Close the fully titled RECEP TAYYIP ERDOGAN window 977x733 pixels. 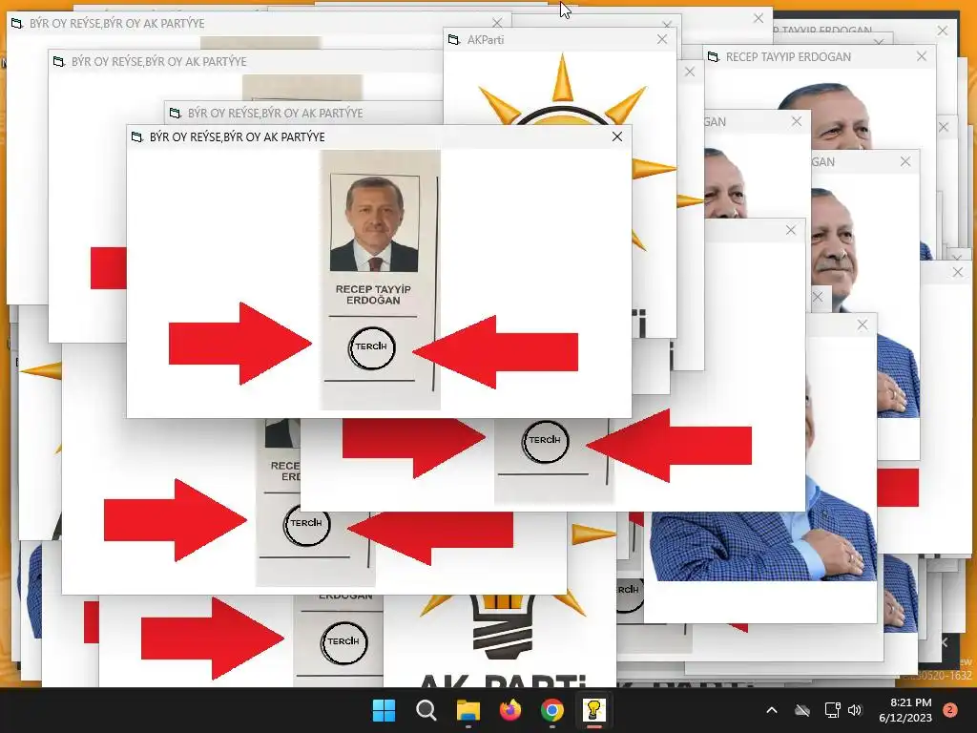pyautogui.click(x=922, y=56)
